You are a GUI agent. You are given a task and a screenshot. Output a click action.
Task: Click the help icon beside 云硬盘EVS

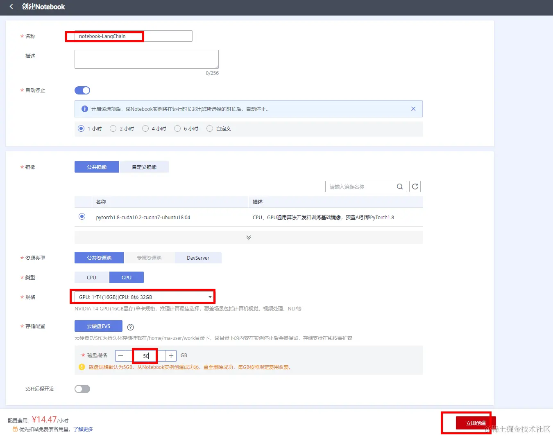pyautogui.click(x=131, y=327)
